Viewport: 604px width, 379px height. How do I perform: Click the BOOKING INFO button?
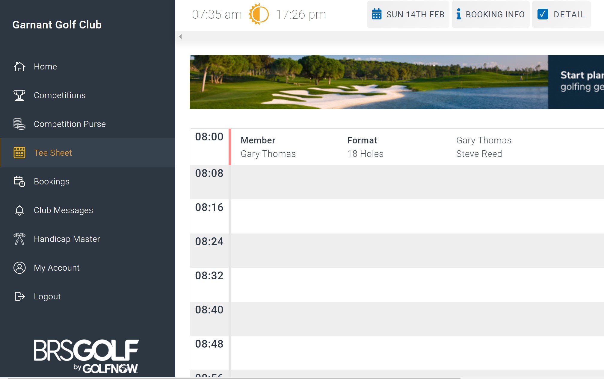[x=490, y=14]
